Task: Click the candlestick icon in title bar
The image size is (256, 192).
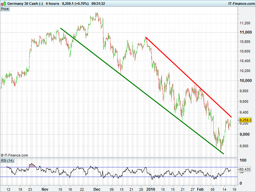Action: pos(4,4)
